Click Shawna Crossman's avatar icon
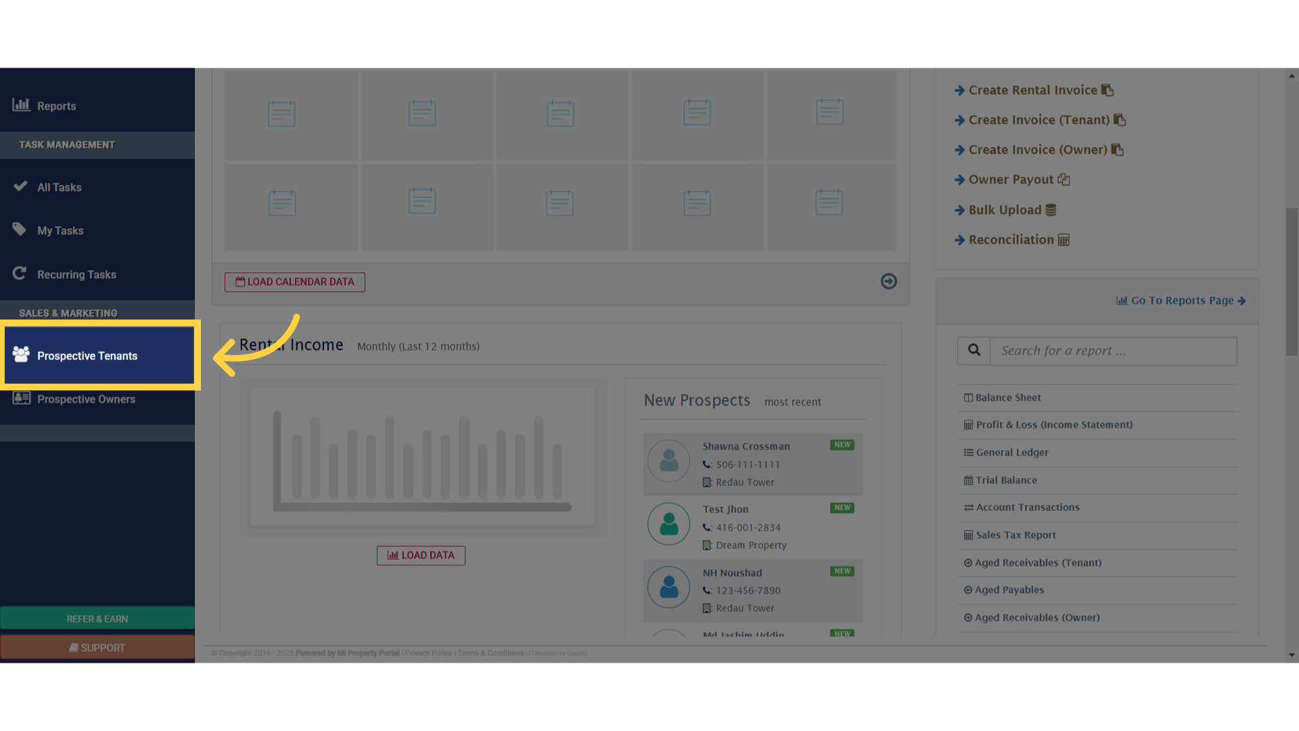The width and height of the screenshot is (1299, 731). [x=668, y=461]
